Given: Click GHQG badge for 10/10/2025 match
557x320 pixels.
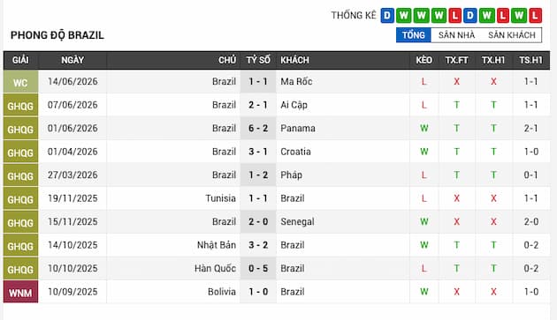Looking at the screenshot, I should tap(20, 269).
